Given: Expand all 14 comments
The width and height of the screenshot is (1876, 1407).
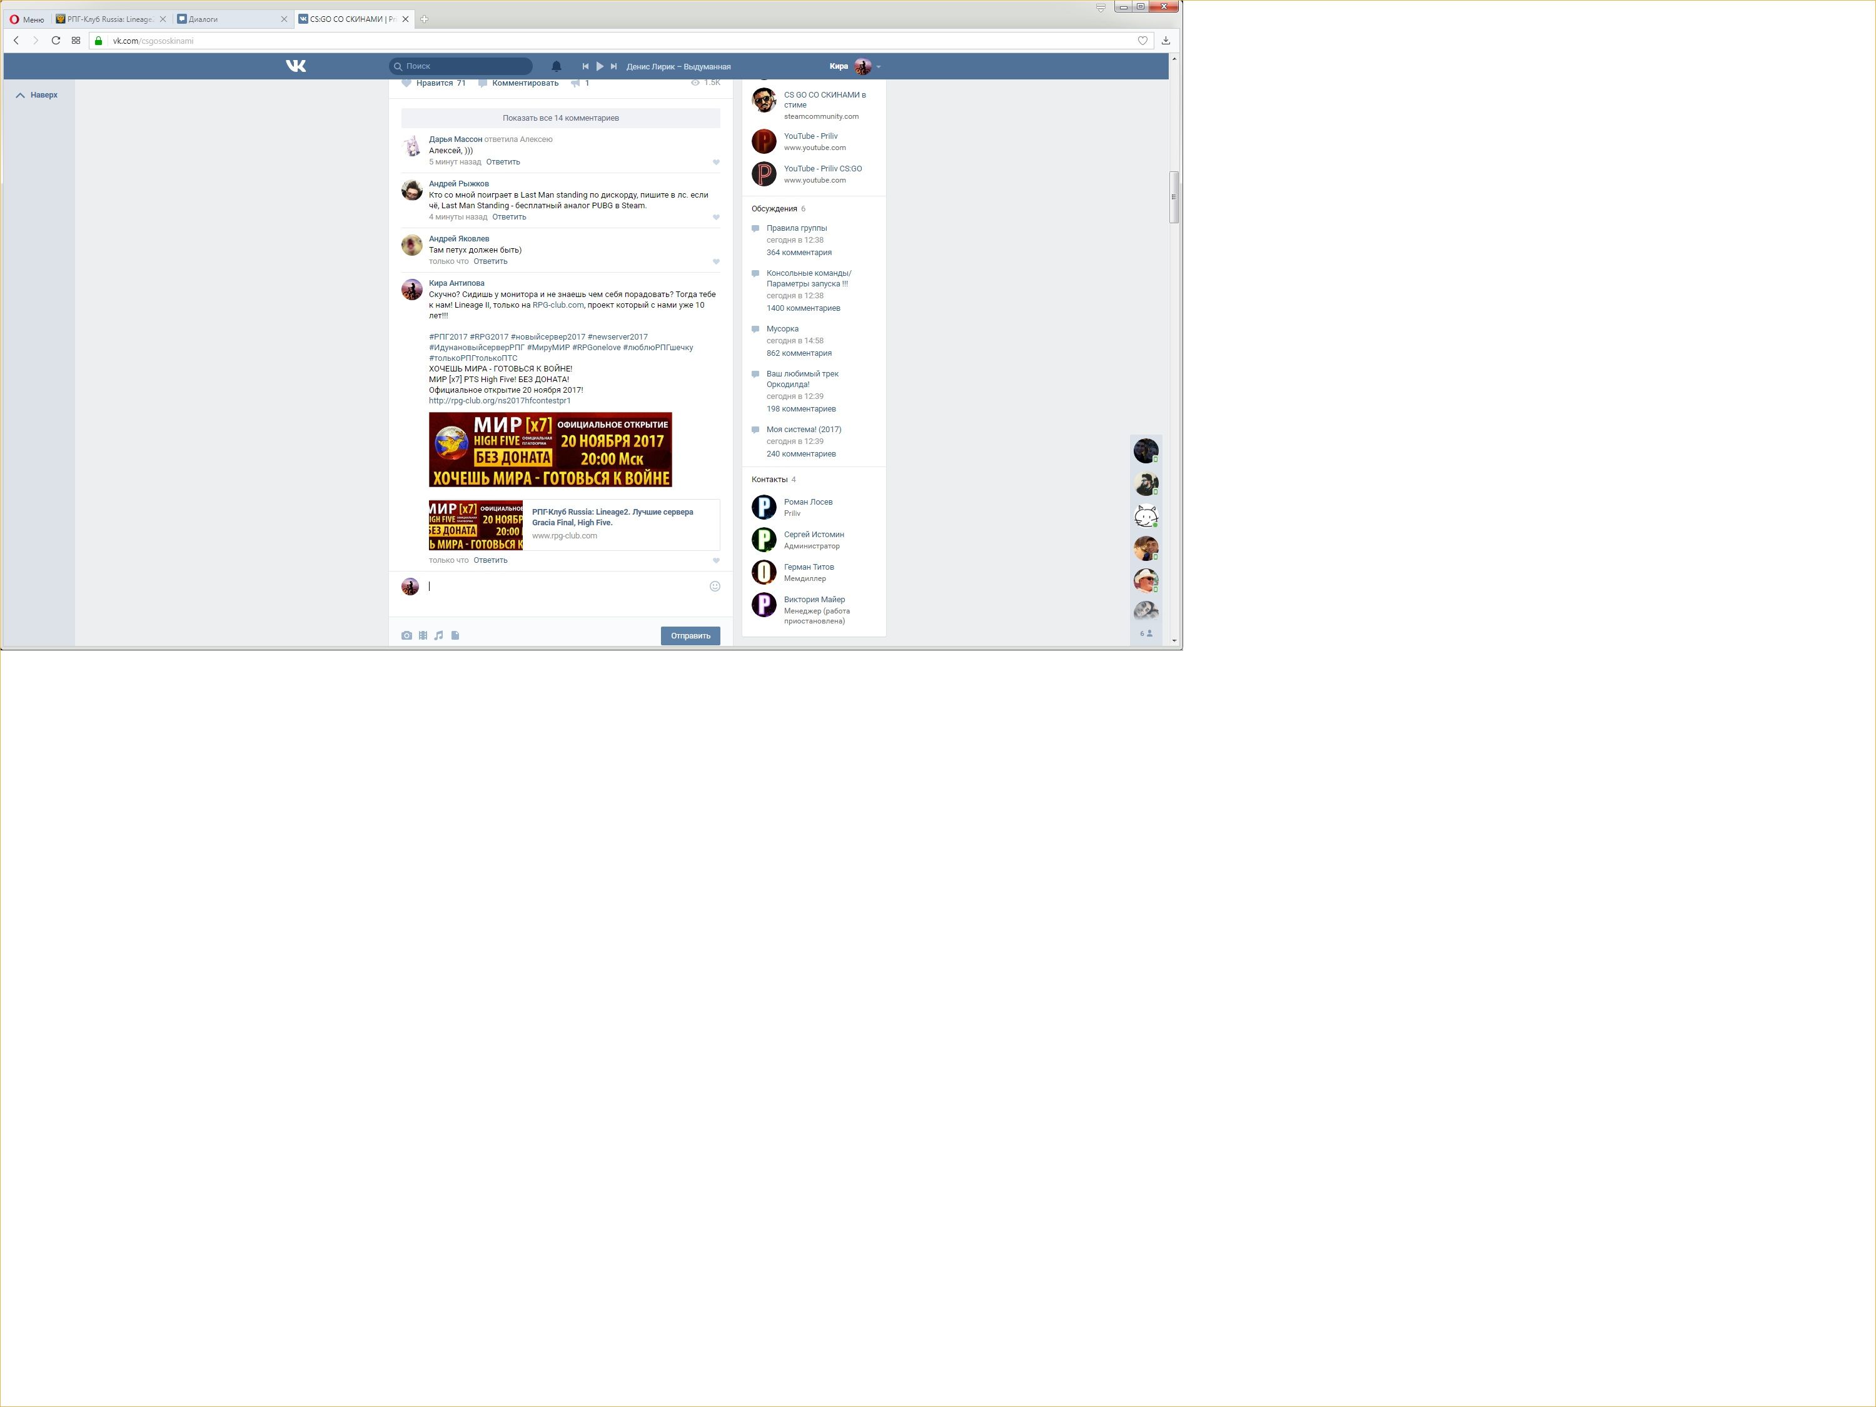Looking at the screenshot, I should pyautogui.click(x=560, y=118).
